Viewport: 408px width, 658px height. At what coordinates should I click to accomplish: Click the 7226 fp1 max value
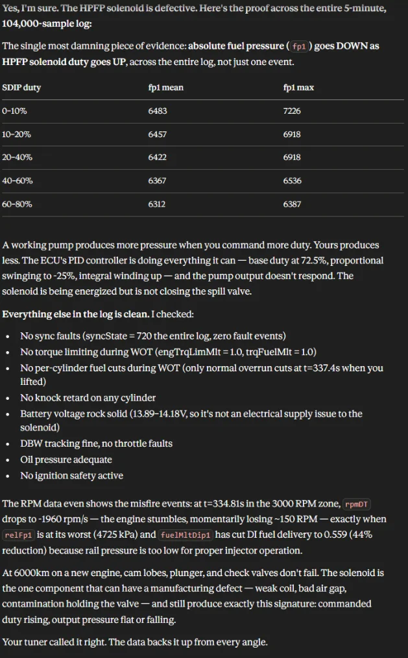pos(292,111)
